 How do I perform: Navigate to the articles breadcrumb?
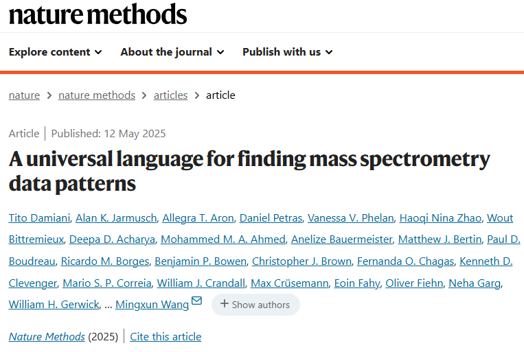tap(170, 95)
